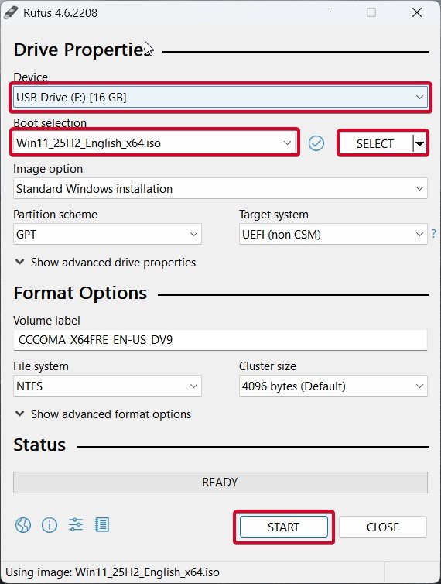Expand Show advanced drive properties
This screenshot has width=441, height=584.
click(105, 263)
